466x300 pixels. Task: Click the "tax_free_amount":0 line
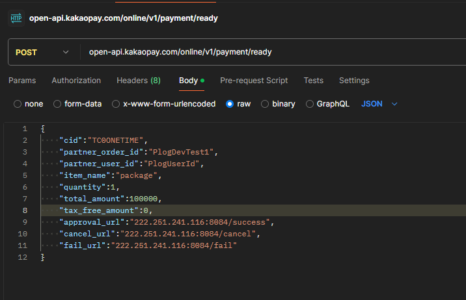click(x=106, y=210)
